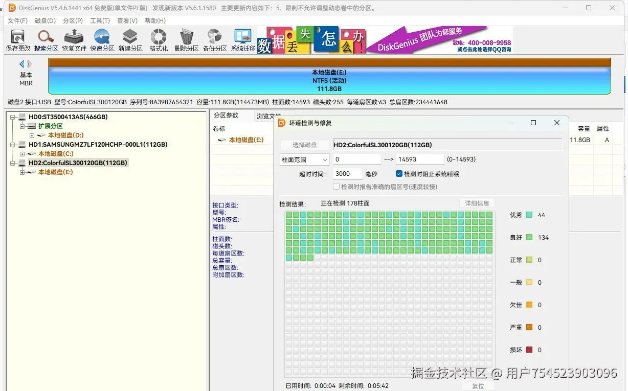
Task: Click the 复位 button at dialog bottom
Action: [478, 386]
